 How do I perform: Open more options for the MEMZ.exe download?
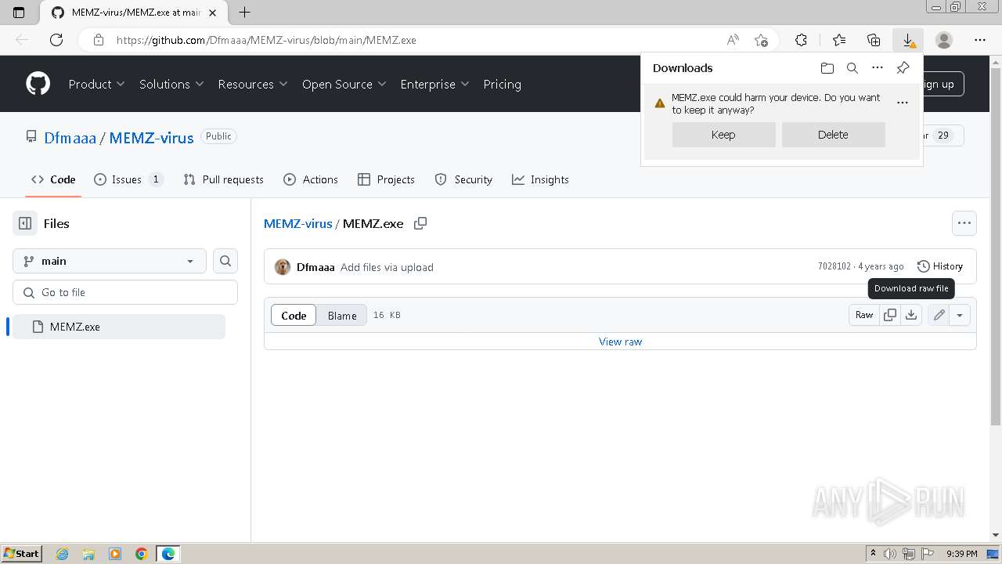click(x=903, y=103)
